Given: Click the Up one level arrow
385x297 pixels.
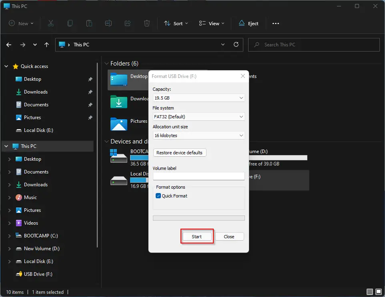Looking at the screenshot, I should (47, 45).
